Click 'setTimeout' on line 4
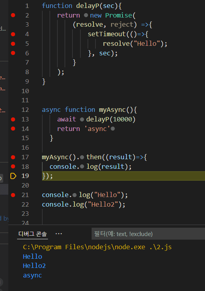The height and width of the screenshot is (291, 205). click(107, 34)
